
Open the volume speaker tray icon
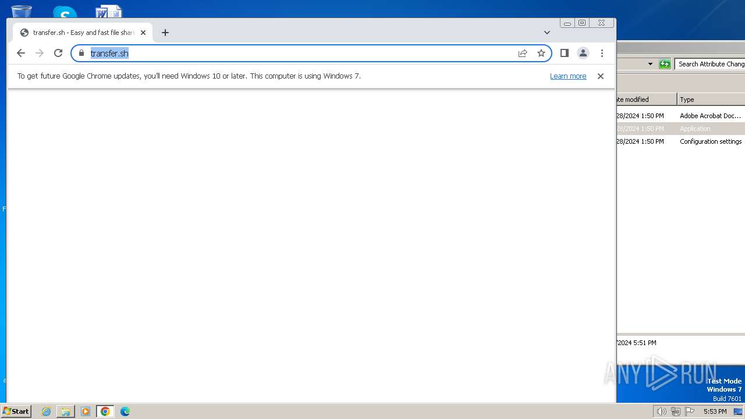click(x=661, y=411)
